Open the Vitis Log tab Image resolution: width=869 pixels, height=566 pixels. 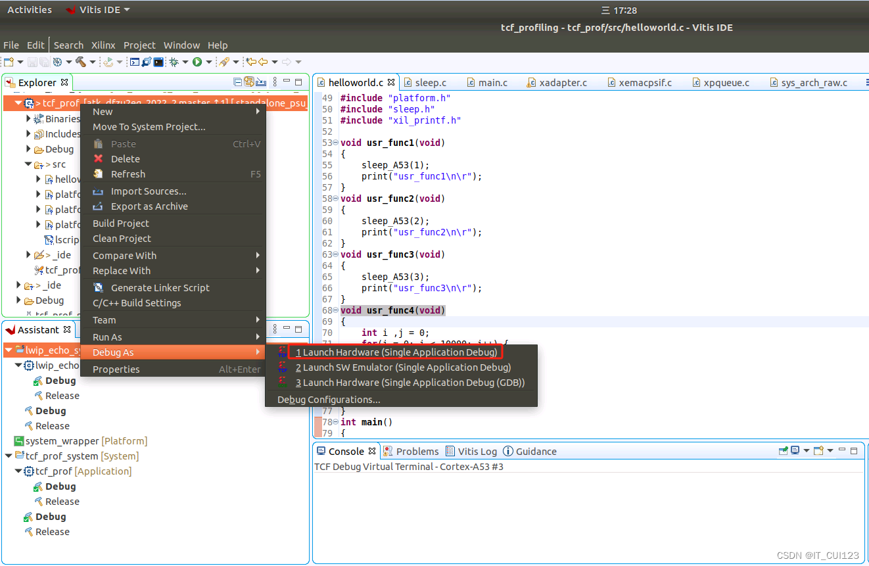click(471, 452)
